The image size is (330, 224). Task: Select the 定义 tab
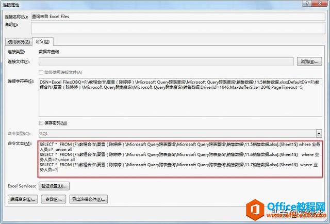coord(43,41)
